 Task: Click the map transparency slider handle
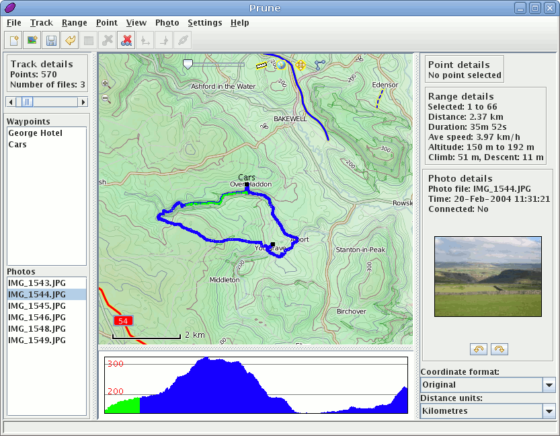point(188,65)
